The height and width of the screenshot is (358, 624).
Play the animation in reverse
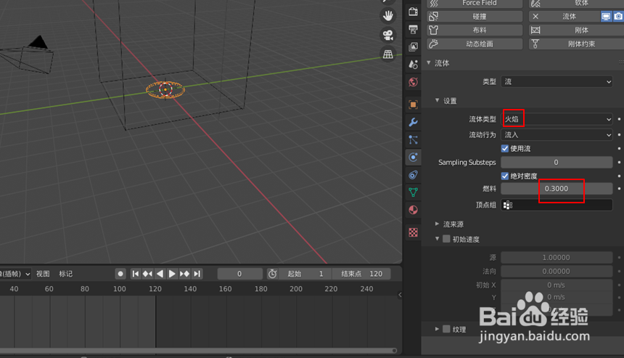click(x=160, y=274)
